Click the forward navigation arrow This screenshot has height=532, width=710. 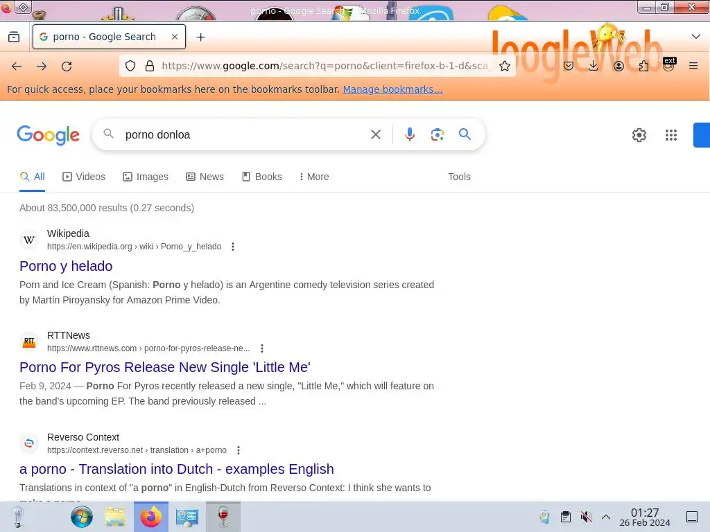42,66
